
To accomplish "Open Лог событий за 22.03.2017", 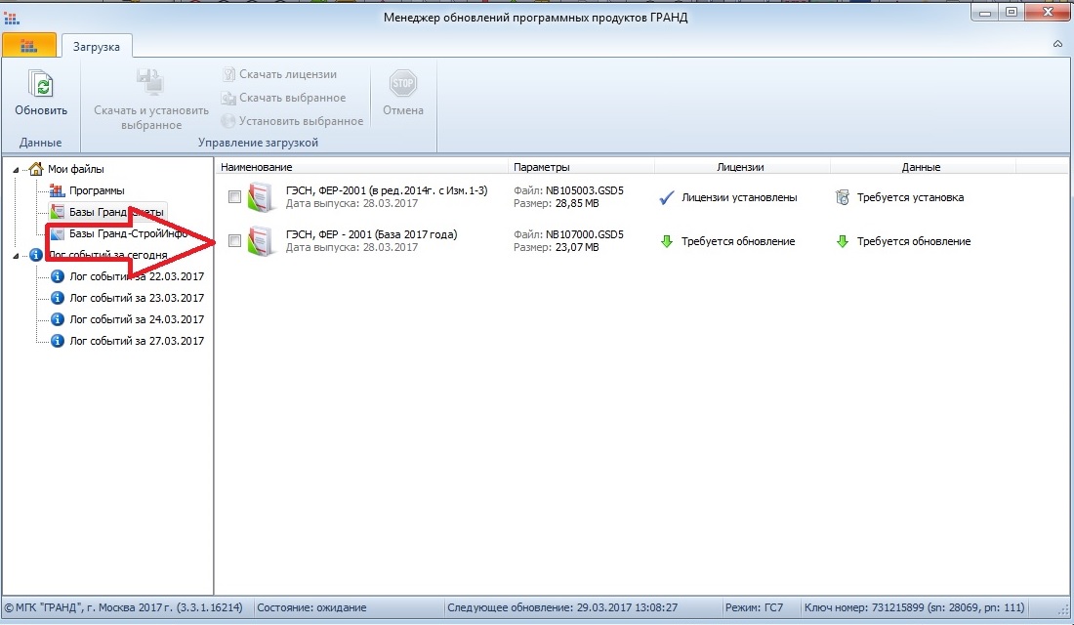I will pyautogui.click(x=137, y=276).
